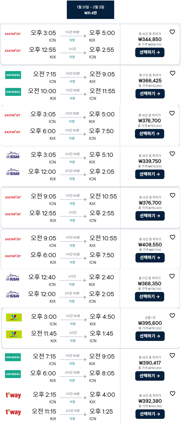Viewport: 181px width, 427px height.
Task: Click the ₩390,417 price on Air Seoul card
Action: click(x=150, y=363)
